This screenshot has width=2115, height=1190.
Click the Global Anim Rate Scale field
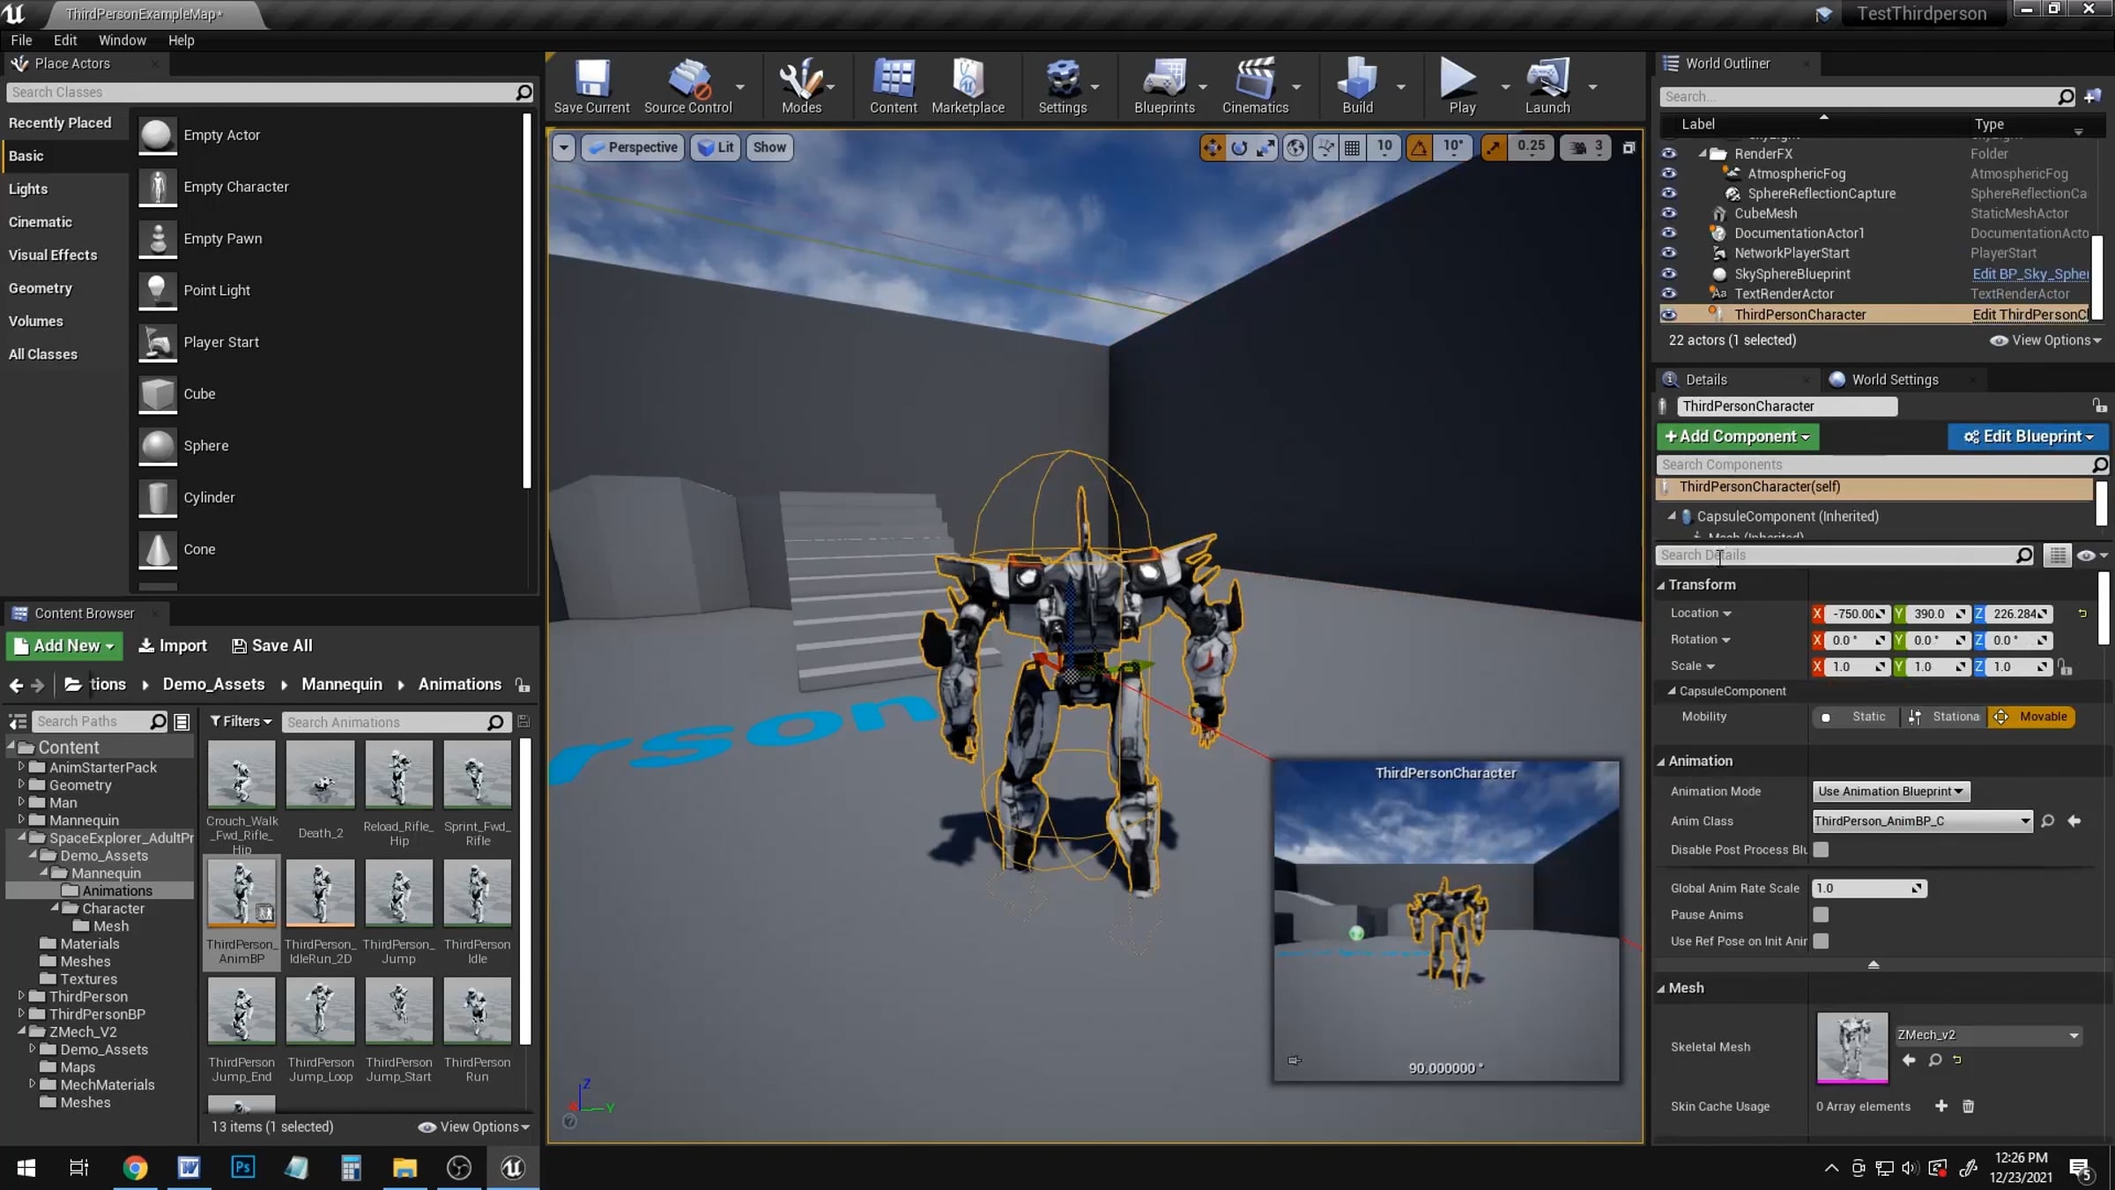pyautogui.click(x=1869, y=889)
